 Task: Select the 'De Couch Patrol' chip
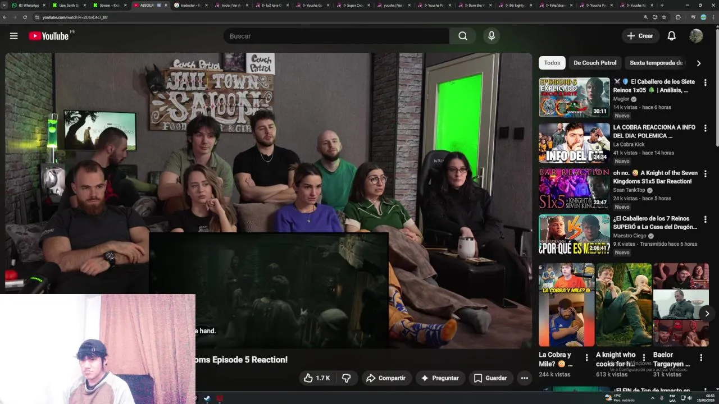point(595,63)
